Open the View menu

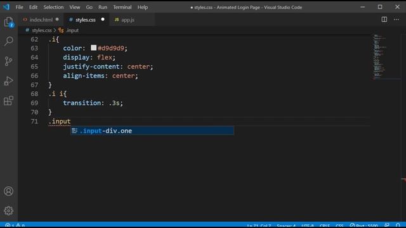point(75,7)
